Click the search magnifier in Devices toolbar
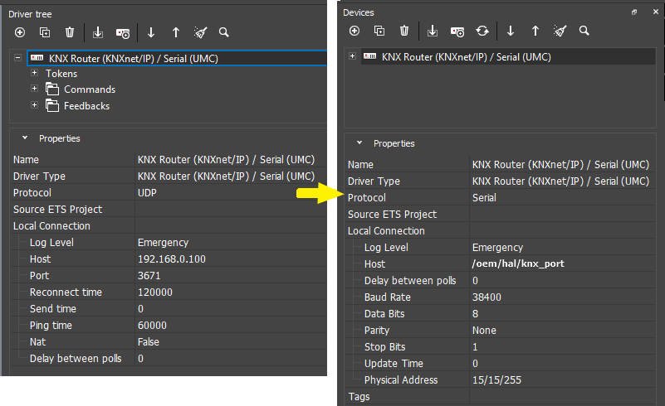The image size is (665, 406). [x=584, y=31]
